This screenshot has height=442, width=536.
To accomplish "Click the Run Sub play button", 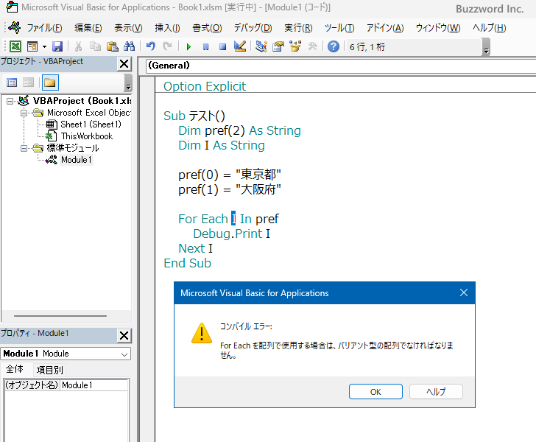I will 188,46.
